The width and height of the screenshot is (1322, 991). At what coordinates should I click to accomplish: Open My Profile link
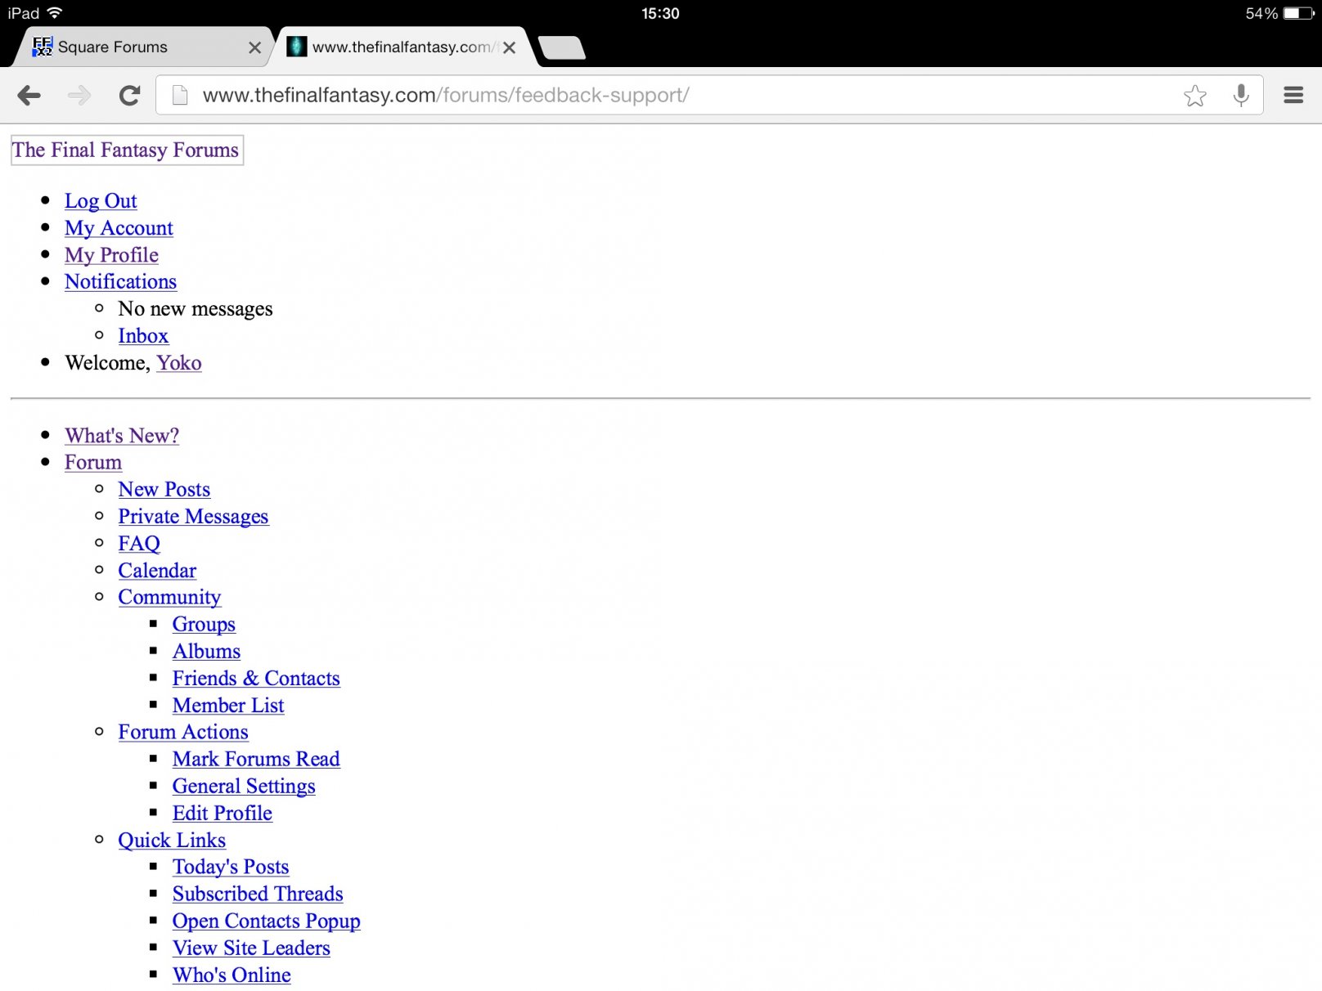point(111,255)
